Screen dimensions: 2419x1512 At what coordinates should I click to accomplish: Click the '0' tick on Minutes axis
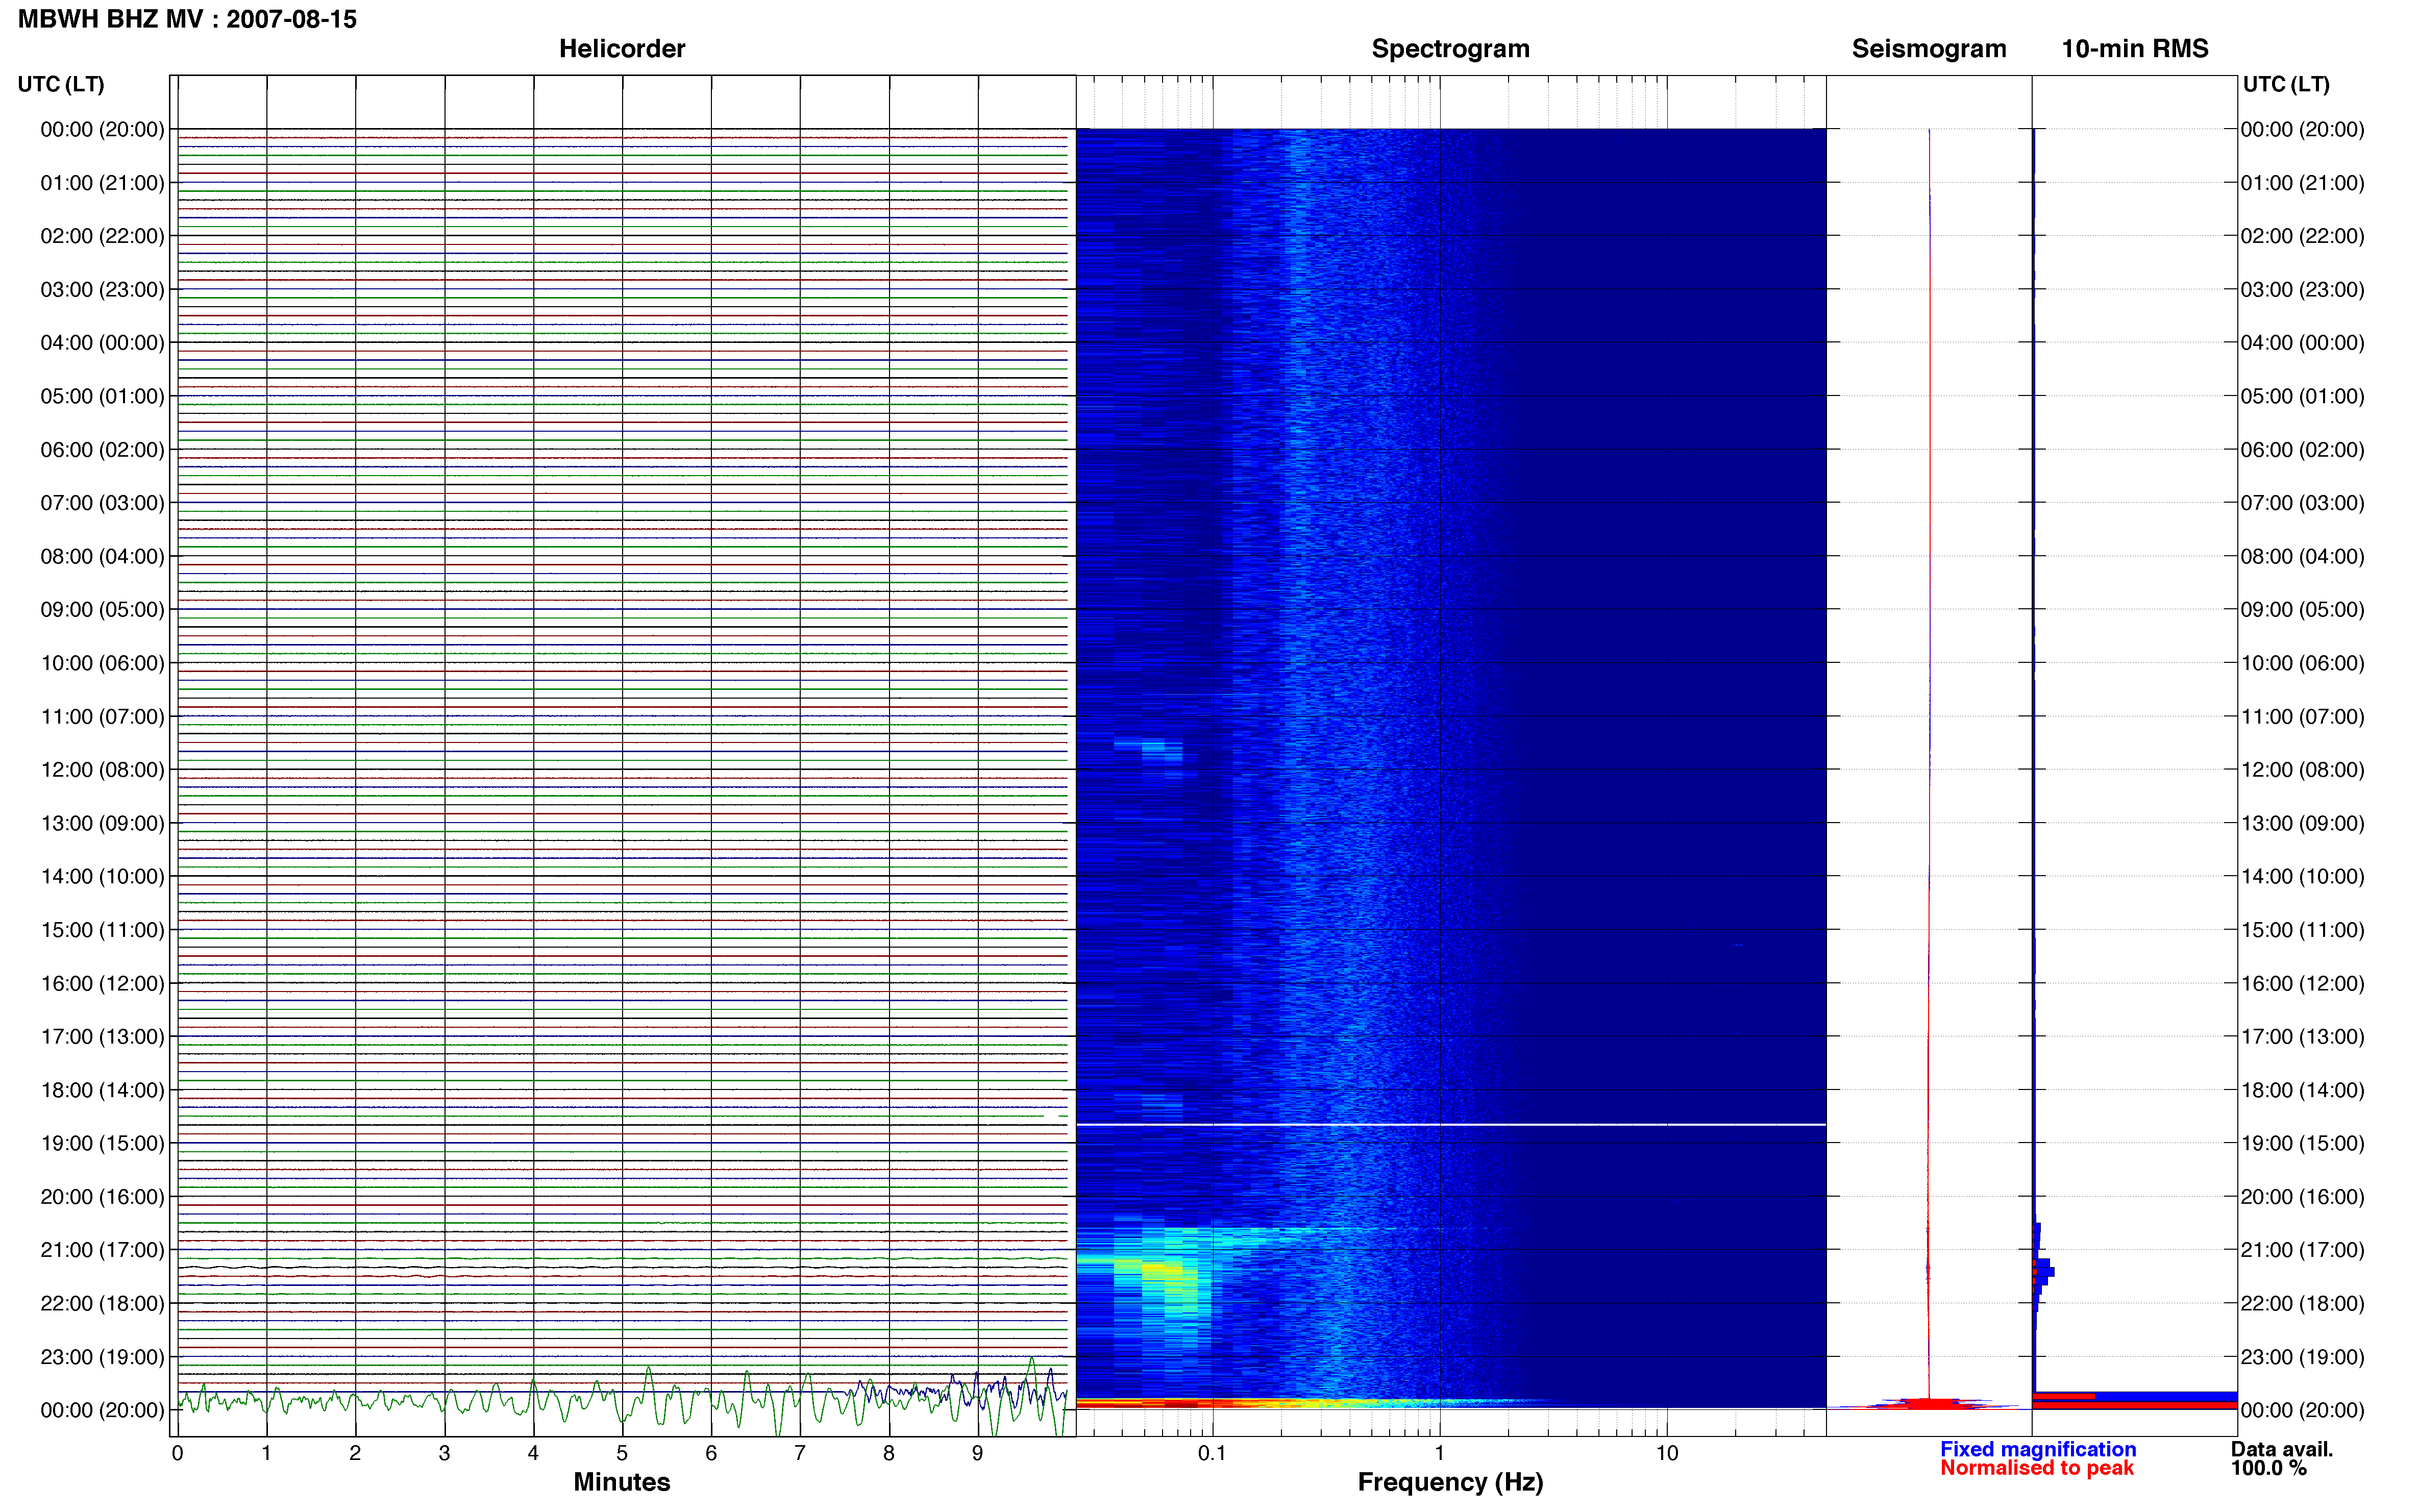177,1453
